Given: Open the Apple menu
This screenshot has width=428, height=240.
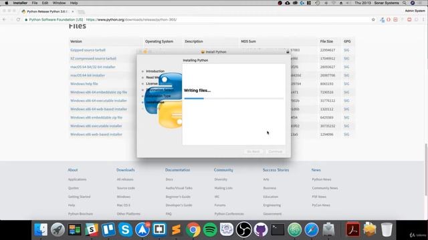Looking at the screenshot, I should (7, 3).
